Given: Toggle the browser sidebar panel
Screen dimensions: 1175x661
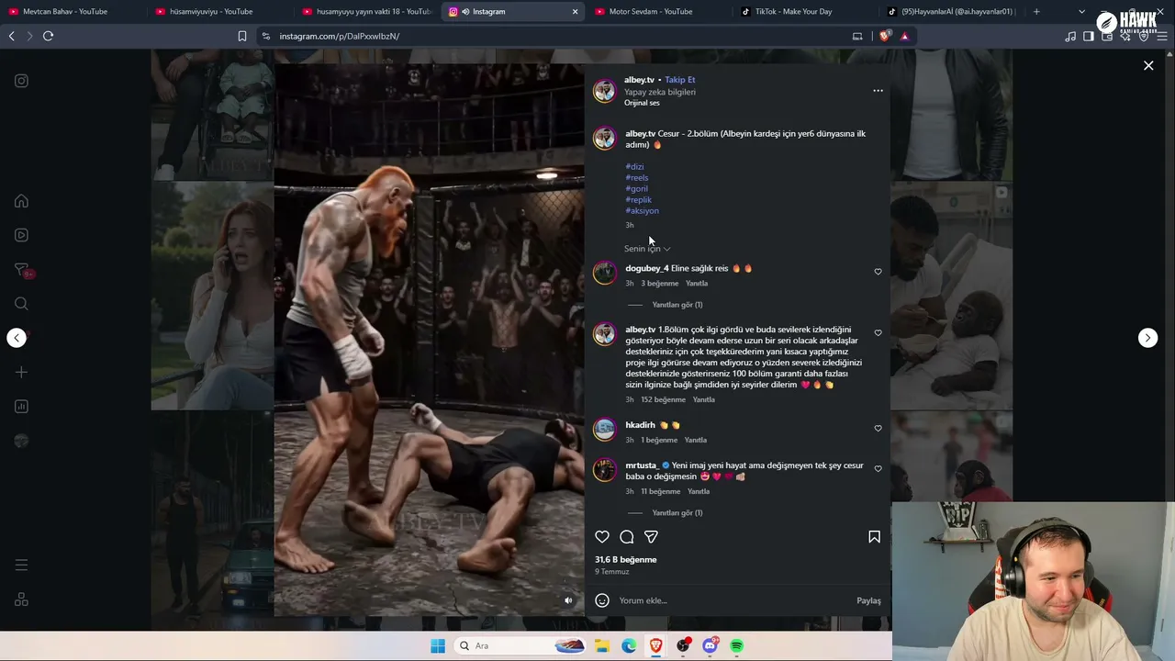Looking at the screenshot, I should [1089, 37].
